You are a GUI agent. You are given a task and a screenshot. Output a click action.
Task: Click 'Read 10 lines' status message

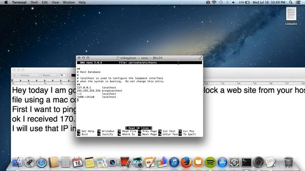point(139,128)
